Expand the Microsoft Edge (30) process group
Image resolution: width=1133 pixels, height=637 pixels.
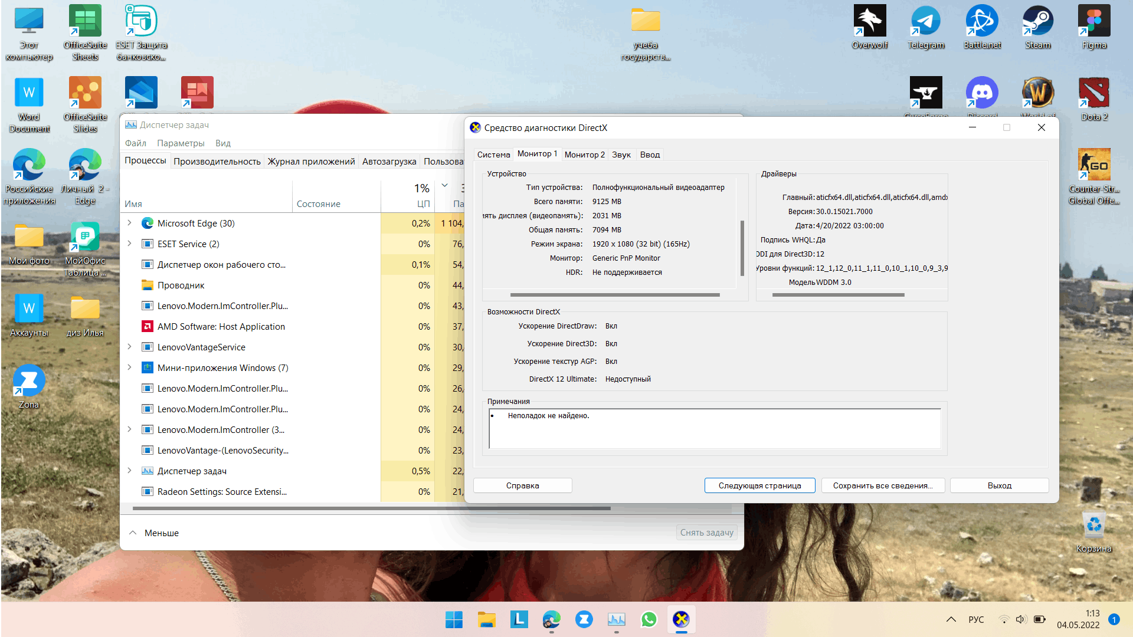pyautogui.click(x=129, y=223)
